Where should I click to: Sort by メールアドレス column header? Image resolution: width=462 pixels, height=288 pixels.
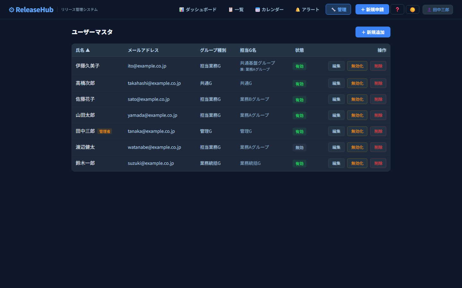click(x=143, y=50)
